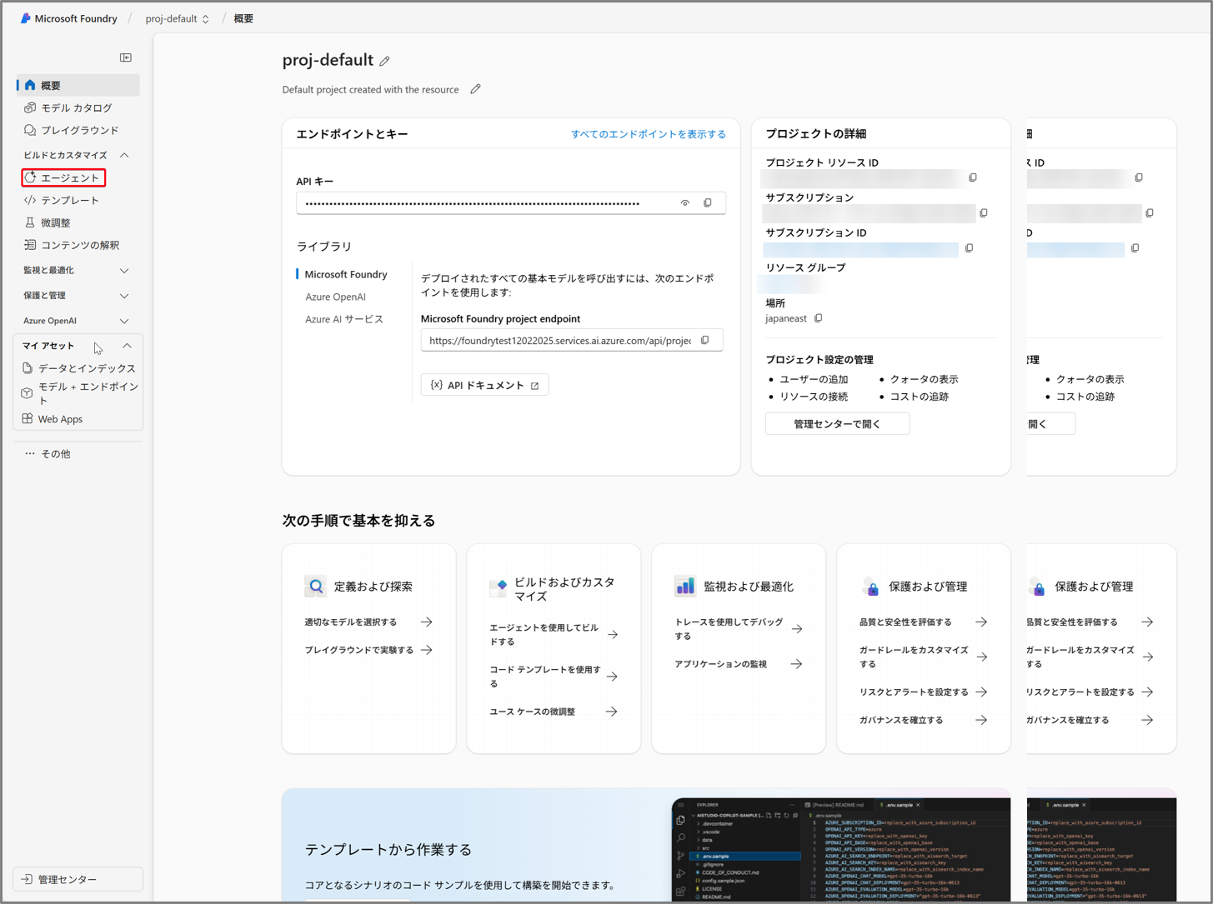Viewport: 1213px width, 904px height.
Task: Click the 管理センターで開く button
Action: (837, 424)
